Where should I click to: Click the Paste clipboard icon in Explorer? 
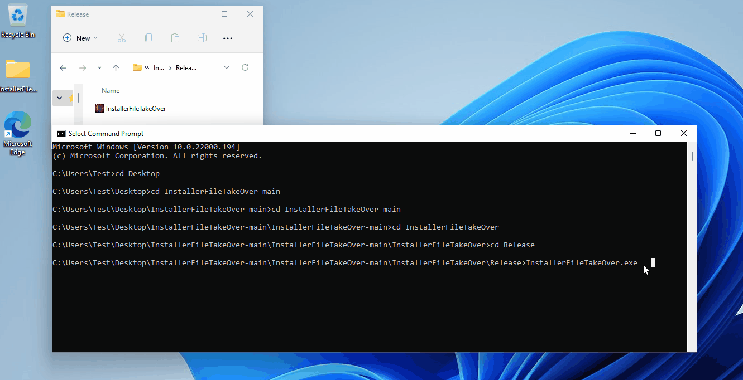(x=175, y=38)
